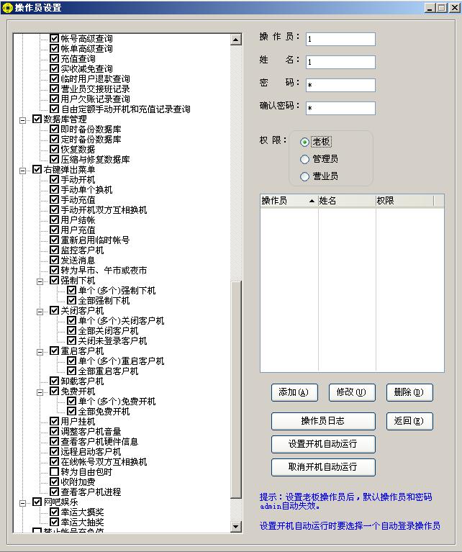
Task: Uncheck 幸运大摸奖 checkbox
Action: [x=54, y=512]
